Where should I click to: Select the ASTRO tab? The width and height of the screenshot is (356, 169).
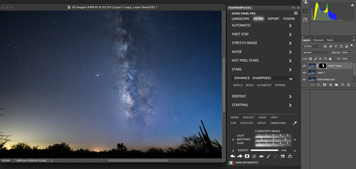tap(259, 19)
